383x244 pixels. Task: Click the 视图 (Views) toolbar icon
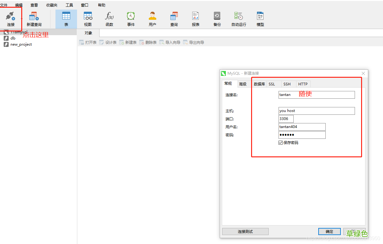click(x=88, y=19)
